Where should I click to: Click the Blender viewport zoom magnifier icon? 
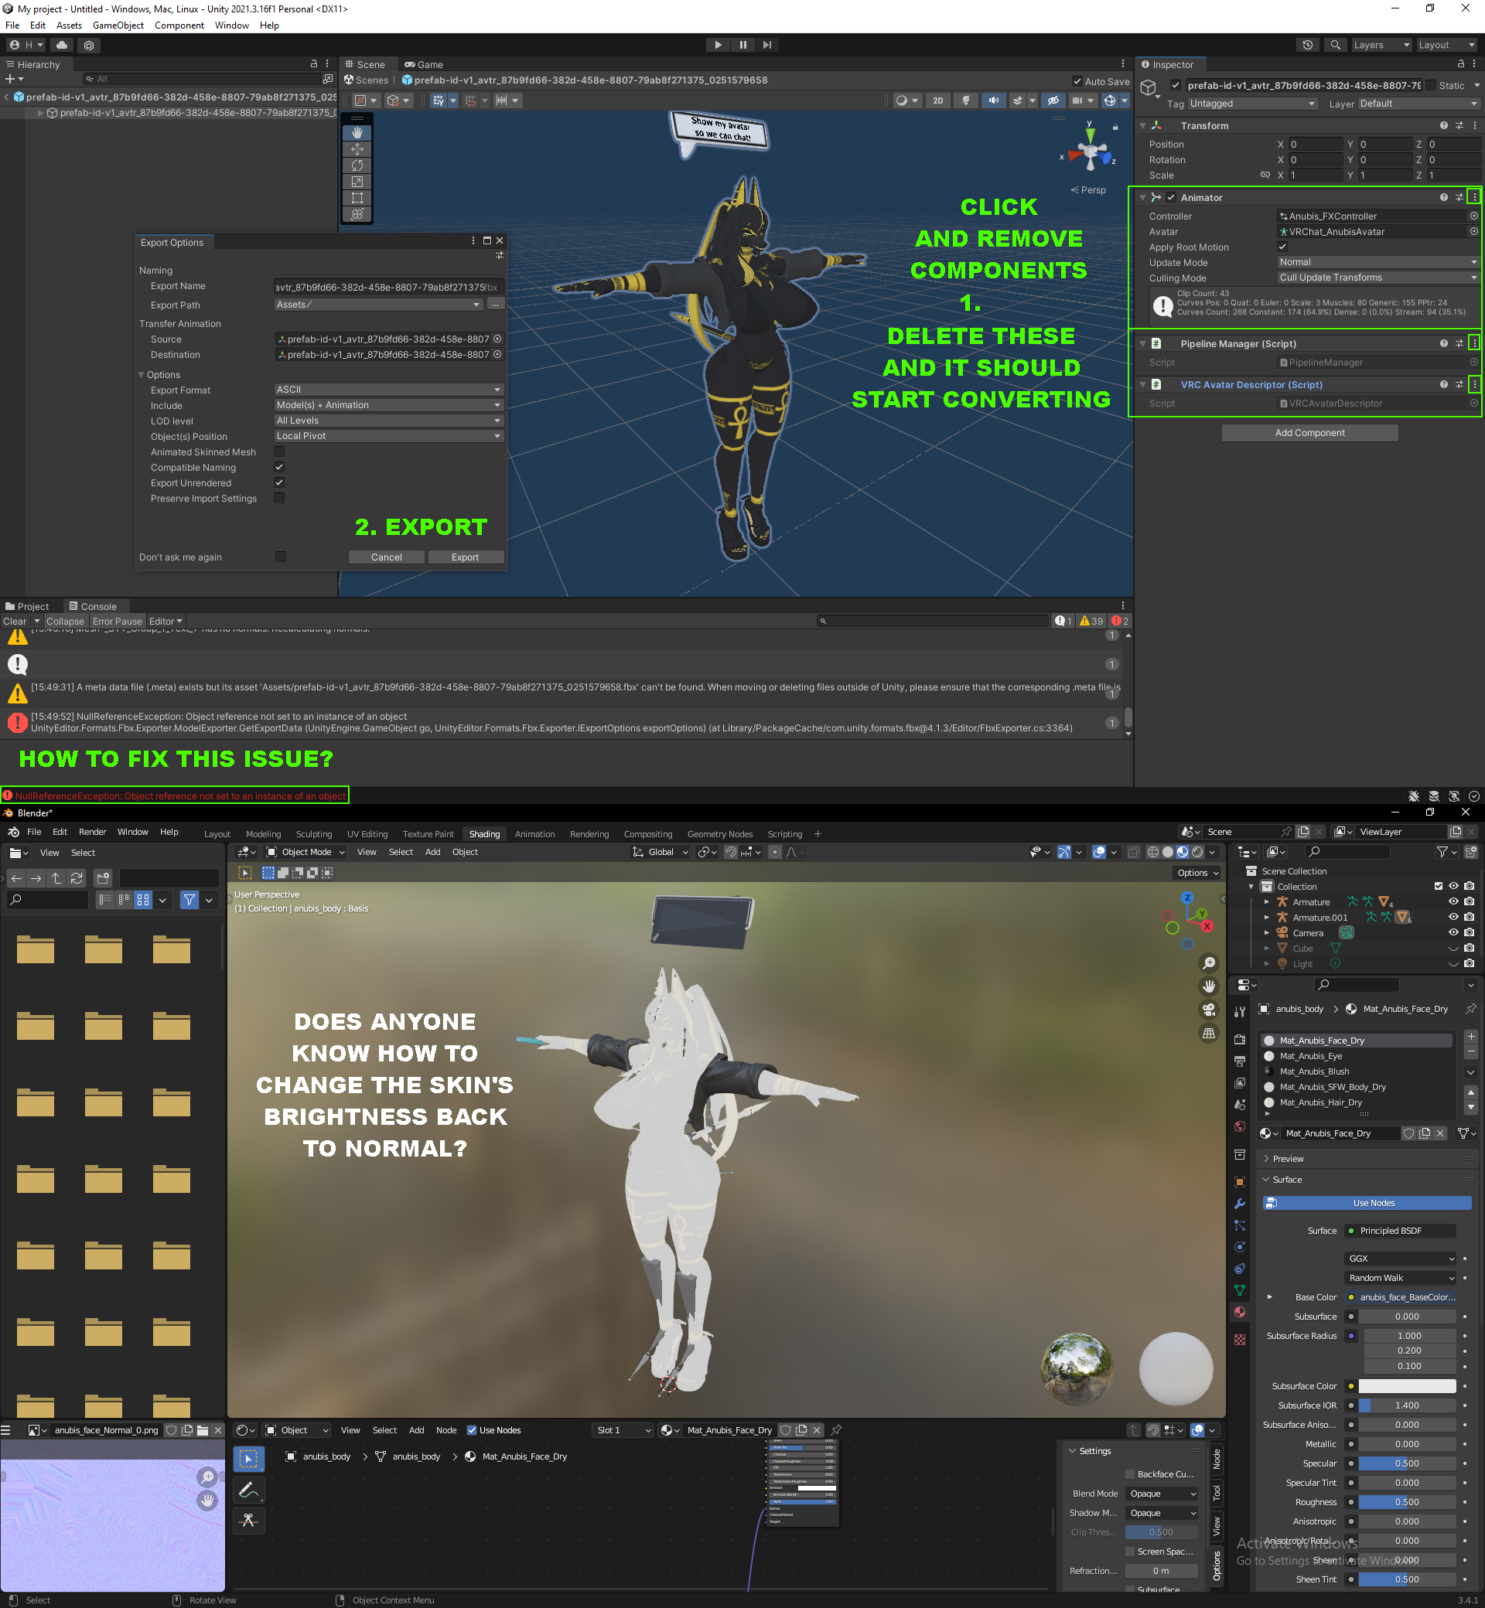pos(1208,963)
